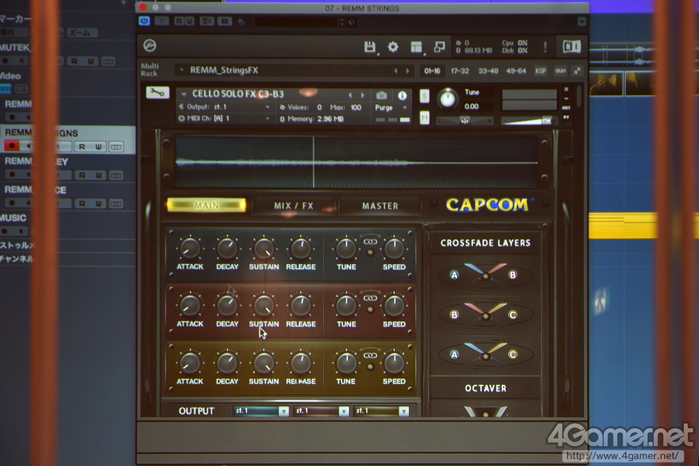Click the A-B crossfade layer control
The width and height of the screenshot is (699, 466).
tap(485, 274)
